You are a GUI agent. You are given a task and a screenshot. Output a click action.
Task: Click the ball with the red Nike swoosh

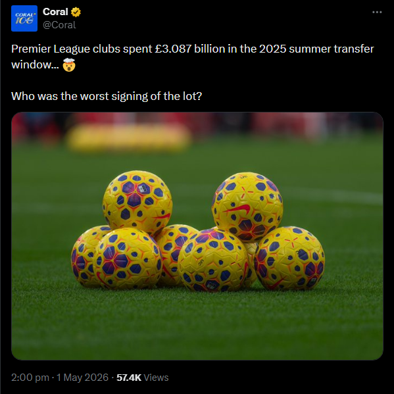247,207
